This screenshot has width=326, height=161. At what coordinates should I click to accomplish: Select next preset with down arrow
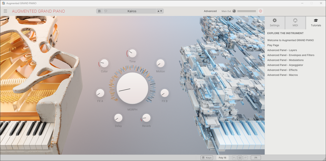(161, 11)
